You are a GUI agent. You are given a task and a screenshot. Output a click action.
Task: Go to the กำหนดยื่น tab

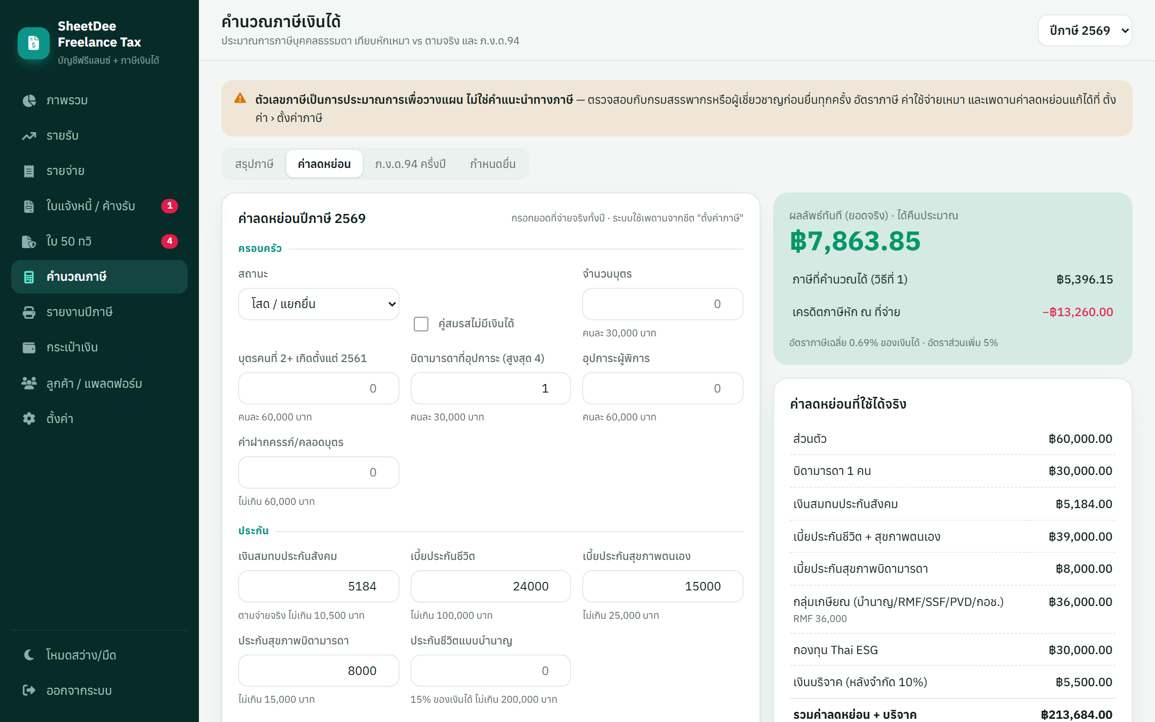tap(492, 164)
